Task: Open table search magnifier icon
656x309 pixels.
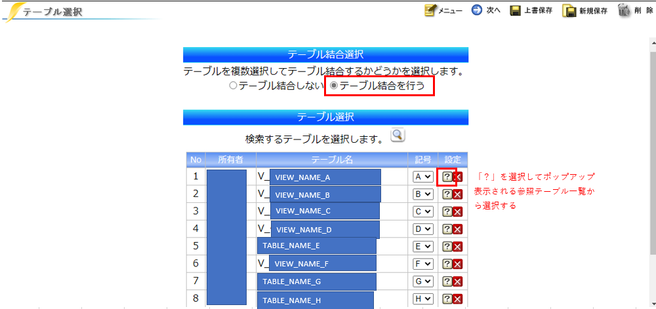Action: (398, 136)
